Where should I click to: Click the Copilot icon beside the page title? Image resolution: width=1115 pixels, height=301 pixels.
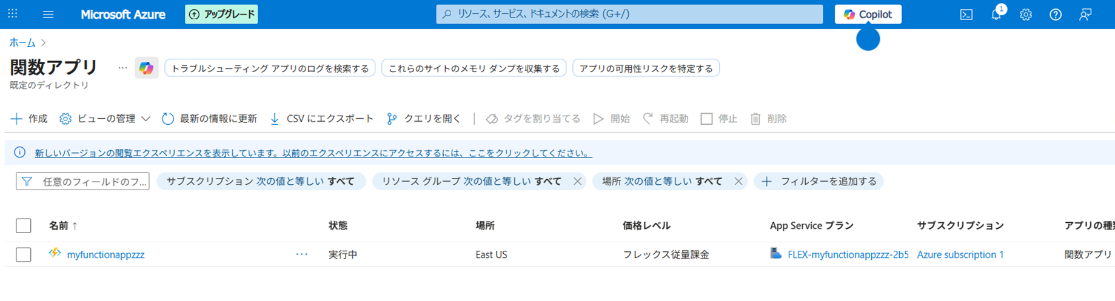pyautogui.click(x=146, y=68)
